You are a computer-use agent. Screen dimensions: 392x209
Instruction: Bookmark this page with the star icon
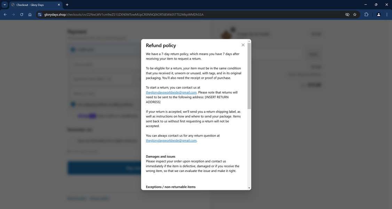click(x=355, y=15)
